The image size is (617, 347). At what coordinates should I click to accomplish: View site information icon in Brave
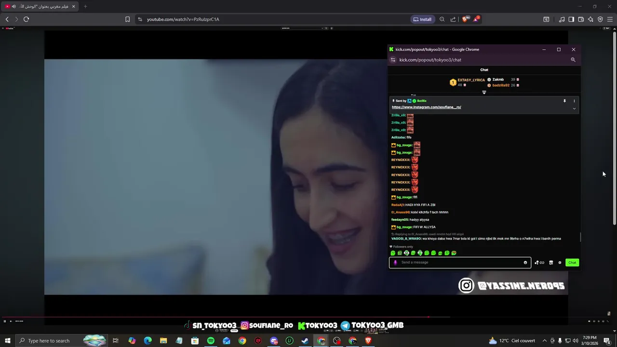pyautogui.click(x=140, y=19)
